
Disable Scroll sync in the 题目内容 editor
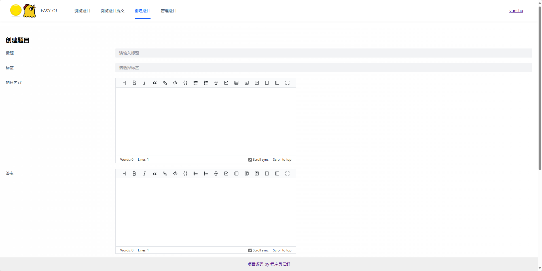(x=250, y=159)
